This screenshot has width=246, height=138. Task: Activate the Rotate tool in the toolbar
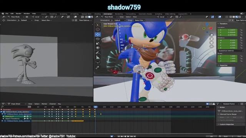click(x=98, y=39)
